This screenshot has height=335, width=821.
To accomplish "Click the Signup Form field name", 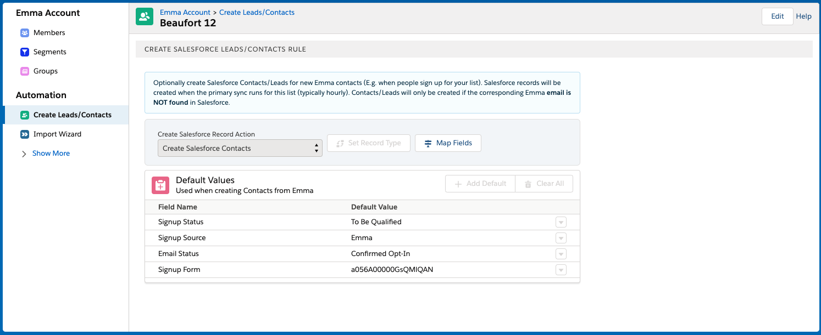I will 179,270.
